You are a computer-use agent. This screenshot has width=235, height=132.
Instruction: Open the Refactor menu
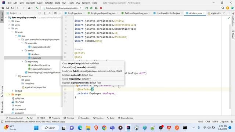pyautogui.click(x=49, y=3)
